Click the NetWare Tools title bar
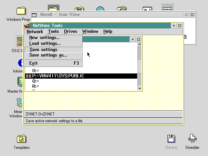Viewport: 208px width, 156px height. pos(100,26)
